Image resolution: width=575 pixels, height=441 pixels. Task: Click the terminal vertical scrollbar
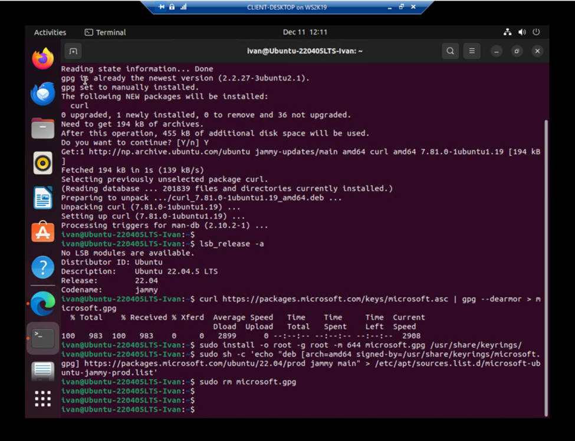click(546, 268)
